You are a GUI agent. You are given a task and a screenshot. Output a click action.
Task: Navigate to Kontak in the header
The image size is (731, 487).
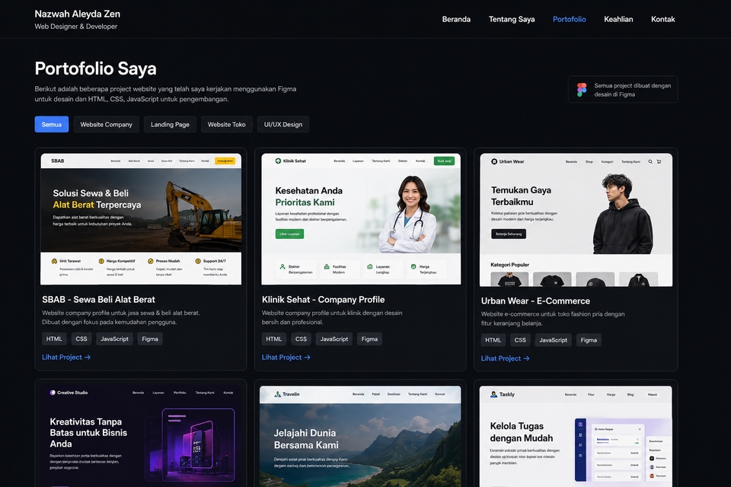click(x=663, y=19)
